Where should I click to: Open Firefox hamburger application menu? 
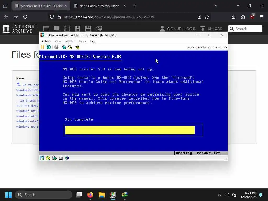point(262,17)
